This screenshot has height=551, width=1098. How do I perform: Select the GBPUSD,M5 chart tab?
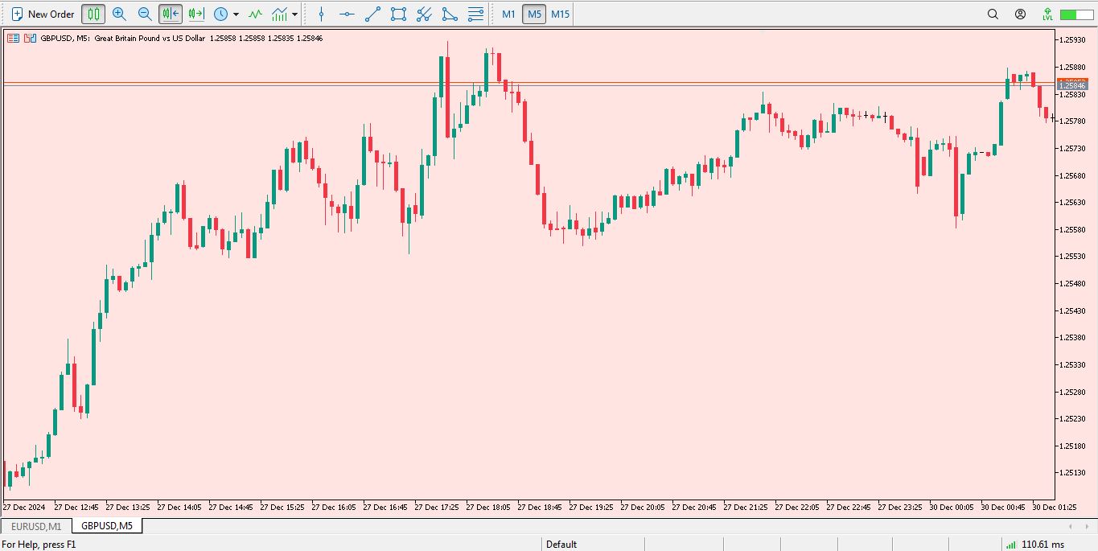tap(107, 526)
